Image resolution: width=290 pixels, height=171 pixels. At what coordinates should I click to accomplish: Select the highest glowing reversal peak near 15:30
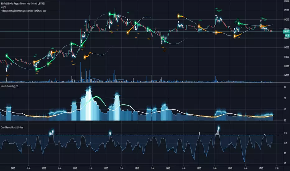click(x=219, y=128)
